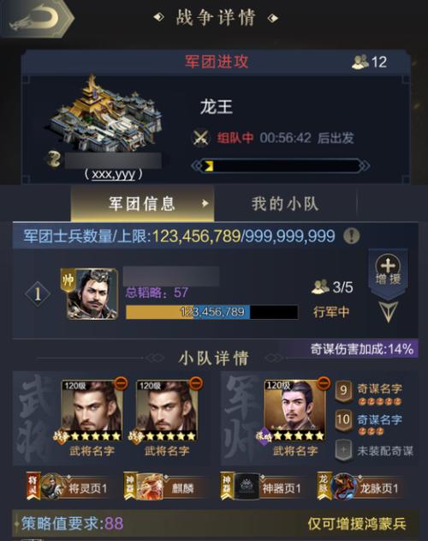Switch to the 我的小队 tab

point(285,203)
